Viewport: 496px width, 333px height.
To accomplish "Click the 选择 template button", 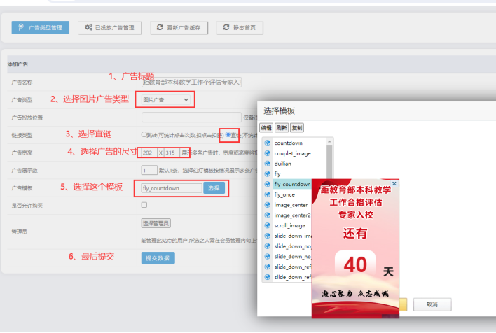I will pos(214,188).
